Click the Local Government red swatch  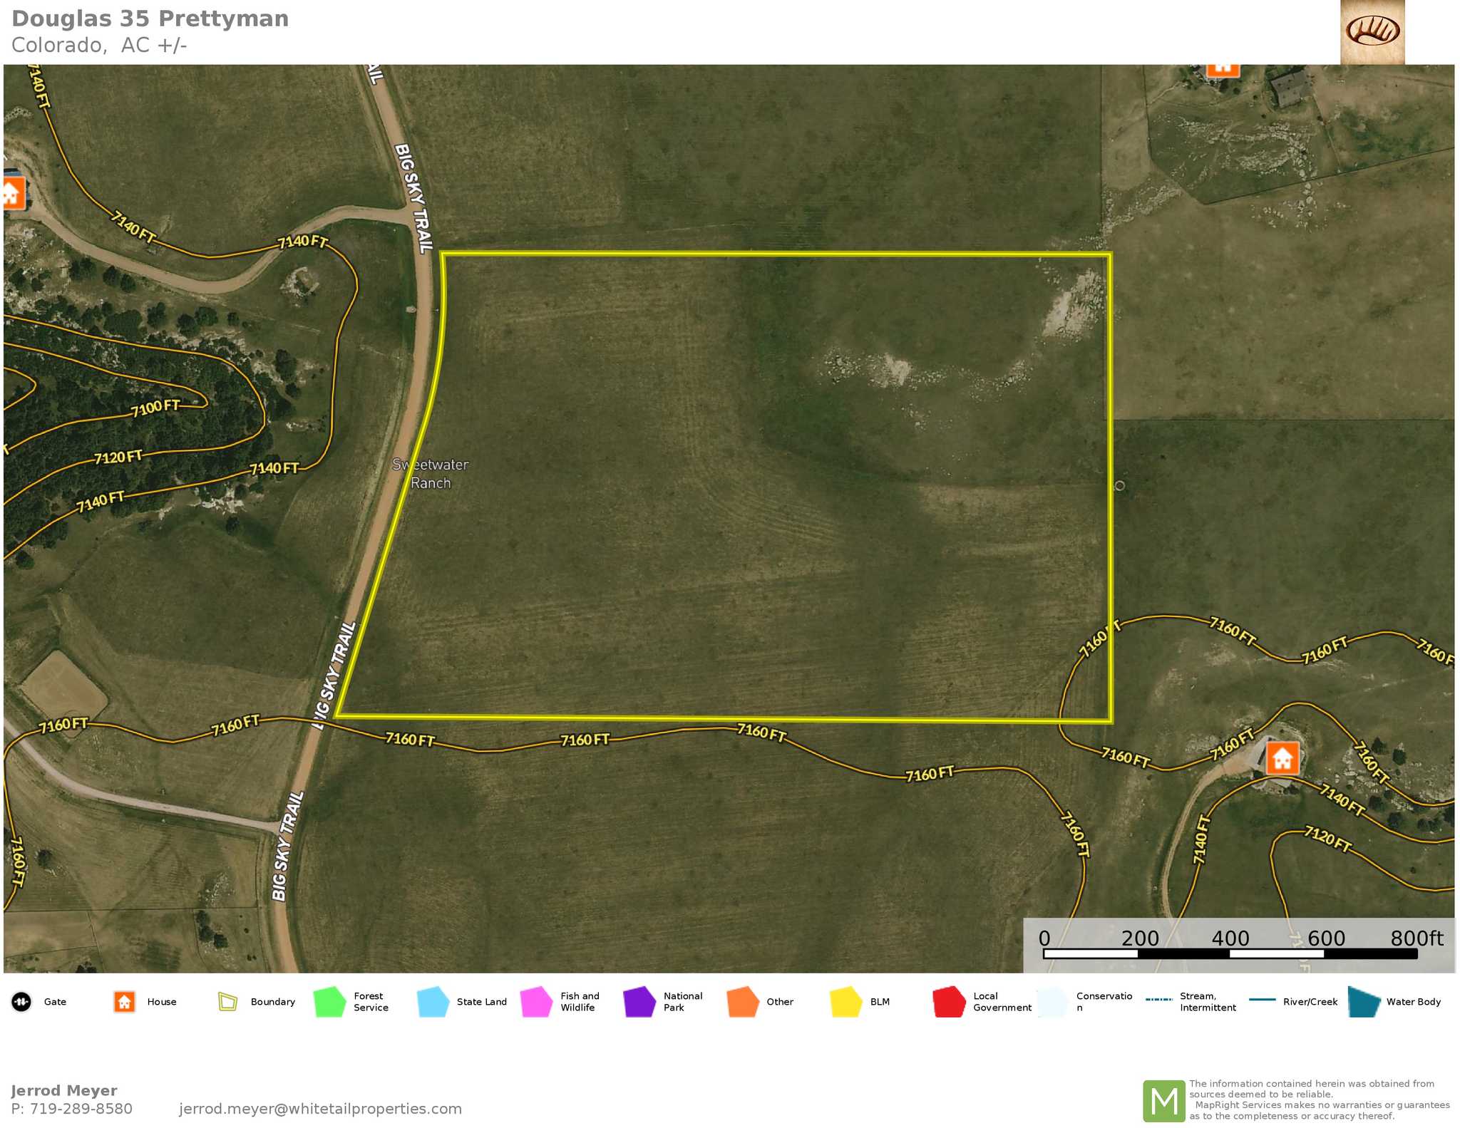click(x=949, y=1002)
